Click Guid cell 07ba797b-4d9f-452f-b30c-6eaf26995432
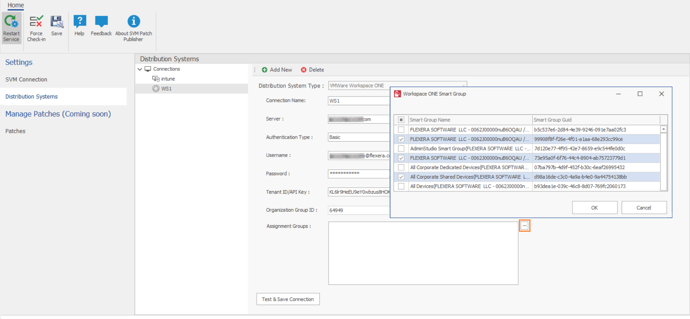The height and width of the screenshot is (319, 690). 596,167
